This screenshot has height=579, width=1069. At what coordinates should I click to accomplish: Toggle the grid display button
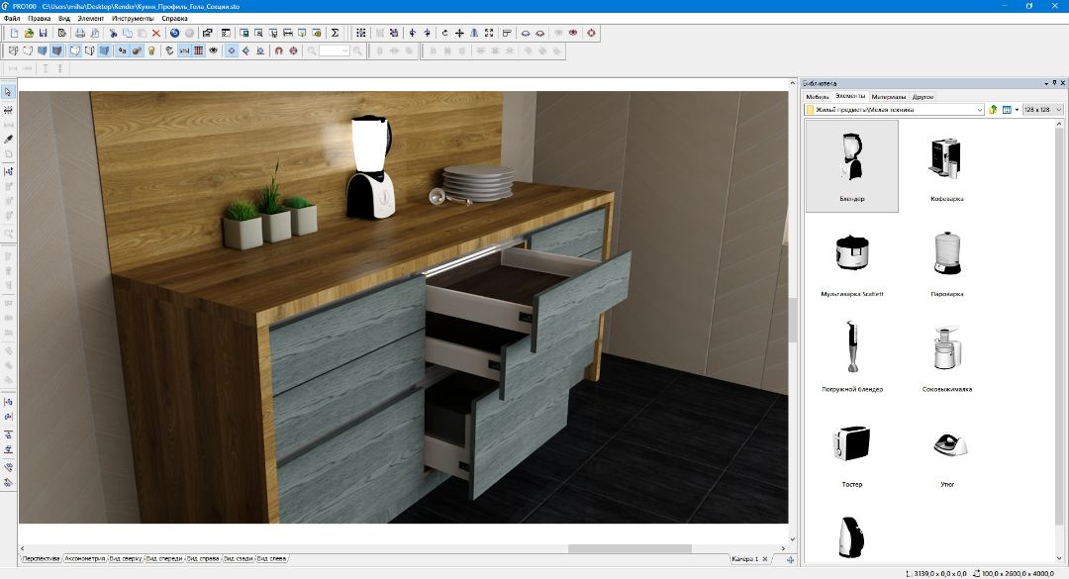click(x=199, y=50)
